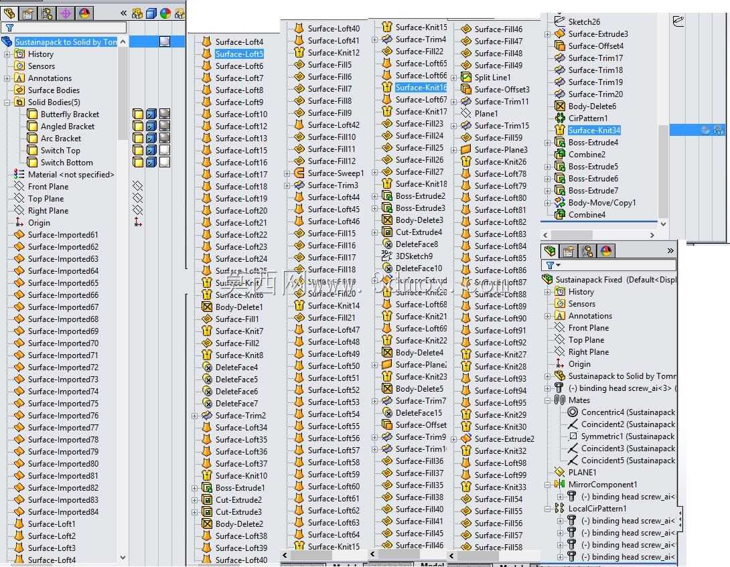Collapse the display pane with double chevron
The image size is (730, 567).
[123, 13]
